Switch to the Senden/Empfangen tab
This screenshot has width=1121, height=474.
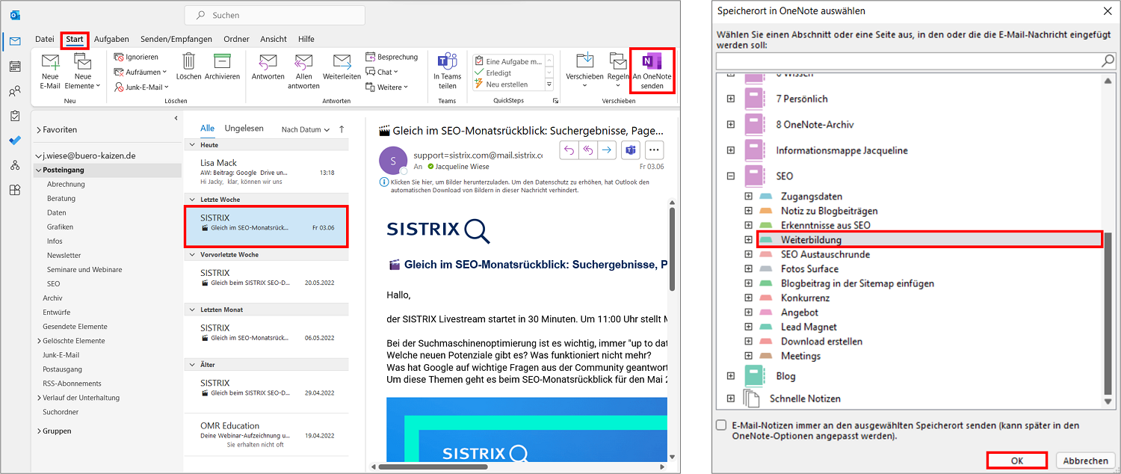175,39
